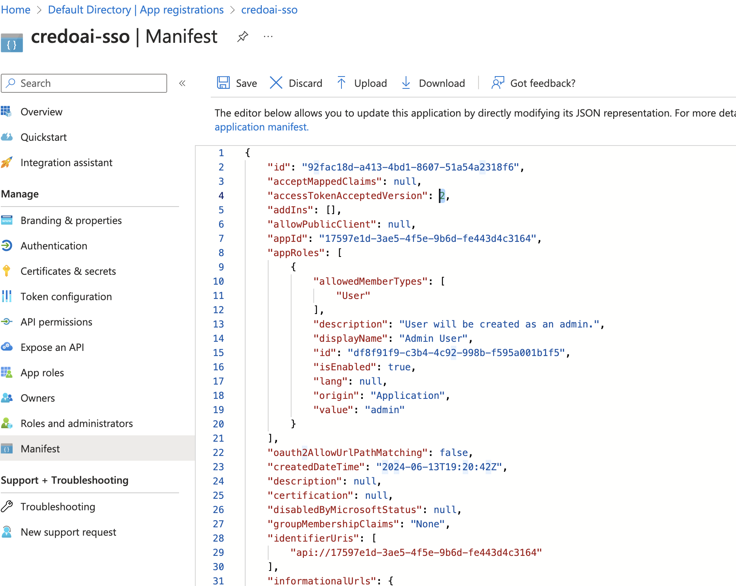Click the accessTokenAcceptedVersion value 2
Viewport: 736px width, 586px height.
442,195
